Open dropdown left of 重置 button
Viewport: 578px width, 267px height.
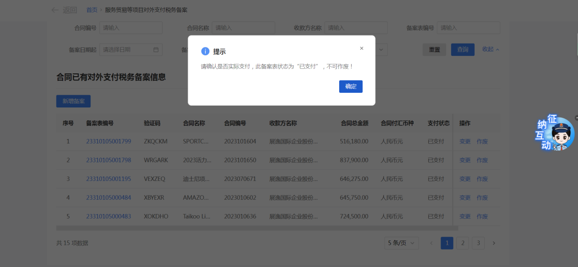381,50
